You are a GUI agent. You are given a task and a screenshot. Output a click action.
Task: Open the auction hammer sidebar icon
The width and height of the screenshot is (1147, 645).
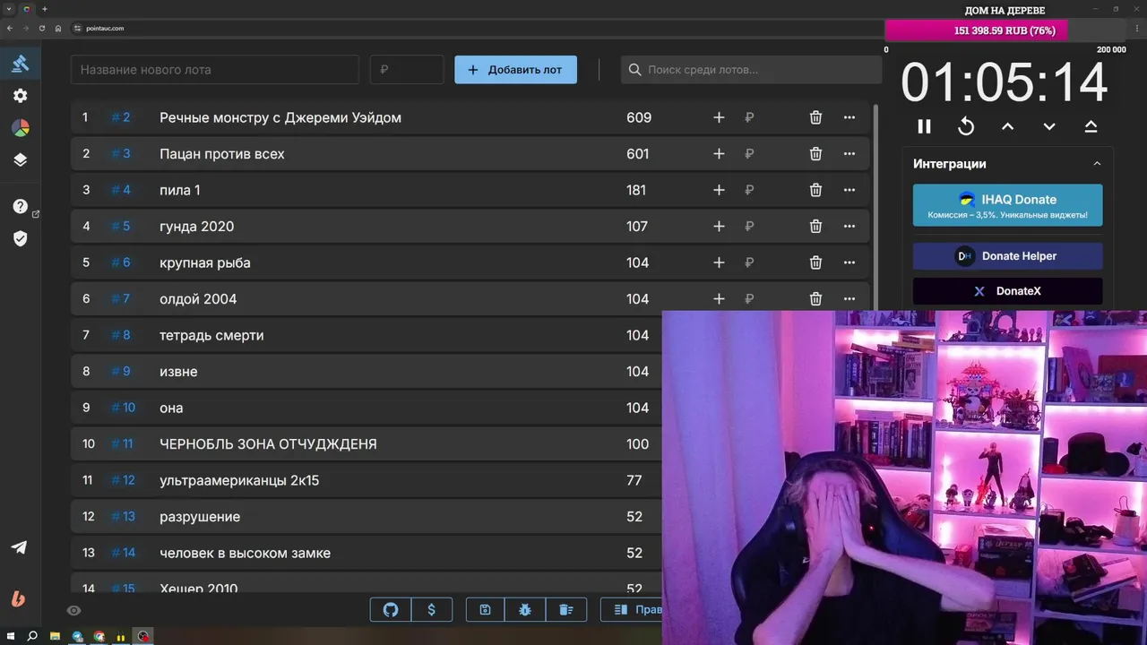pos(20,63)
